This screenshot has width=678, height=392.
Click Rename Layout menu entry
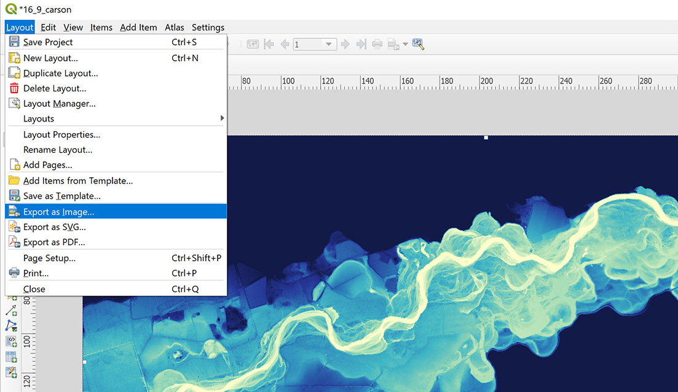tap(116, 150)
